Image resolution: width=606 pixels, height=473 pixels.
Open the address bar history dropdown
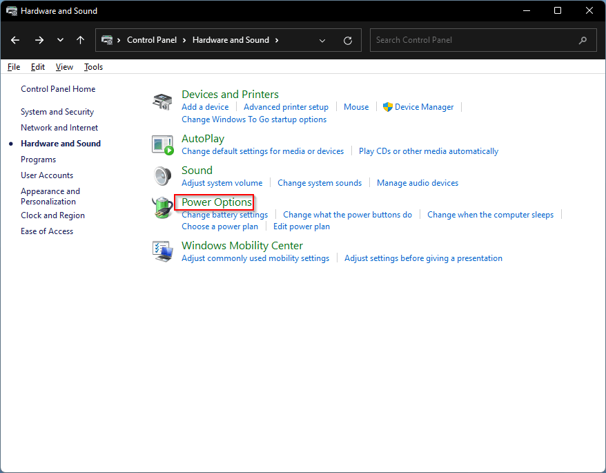pos(322,40)
